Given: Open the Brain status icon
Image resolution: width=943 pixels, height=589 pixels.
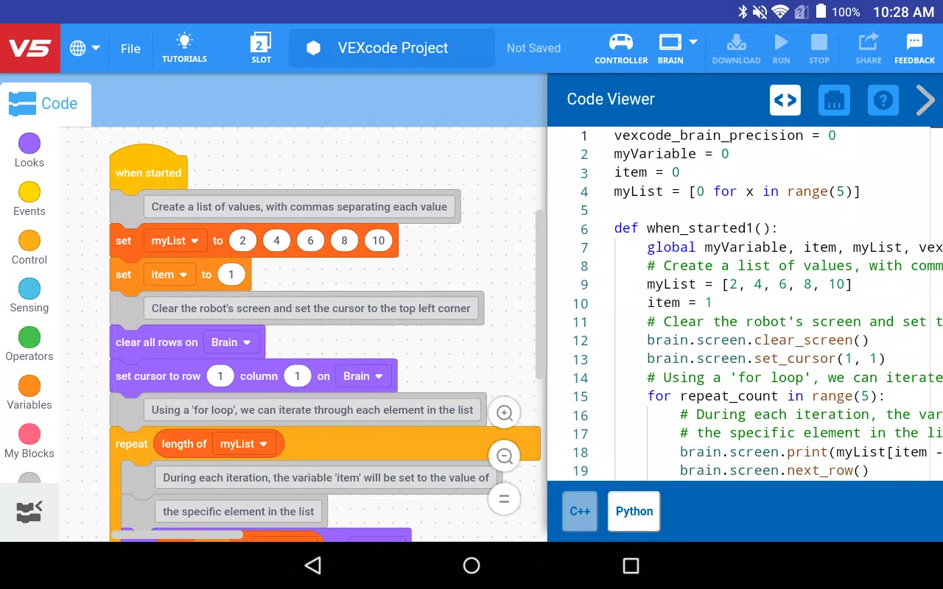Looking at the screenshot, I should [x=670, y=42].
